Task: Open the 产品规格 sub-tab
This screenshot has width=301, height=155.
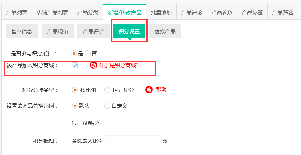Action: pyautogui.click(x=58, y=31)
